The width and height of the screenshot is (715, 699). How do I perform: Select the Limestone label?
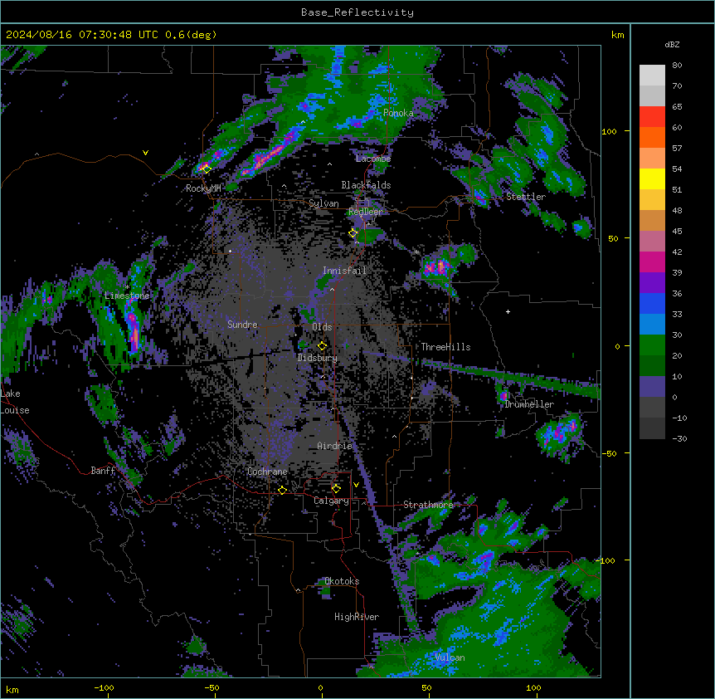(x=127, y=296)
